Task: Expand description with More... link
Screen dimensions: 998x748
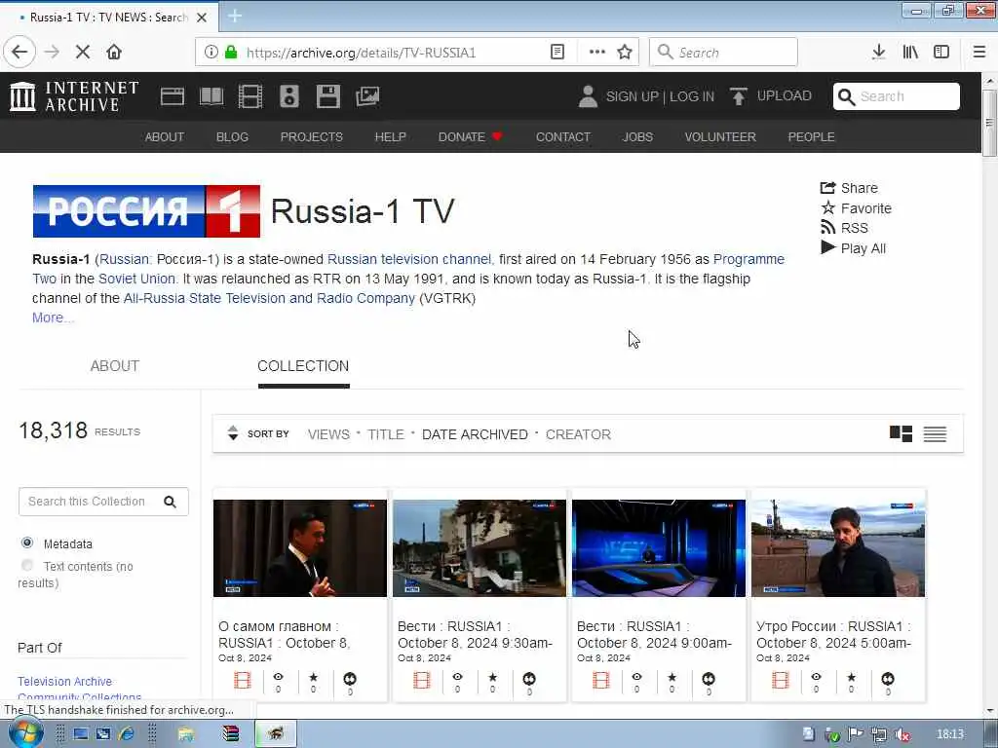Action: [x=53, y=318]
